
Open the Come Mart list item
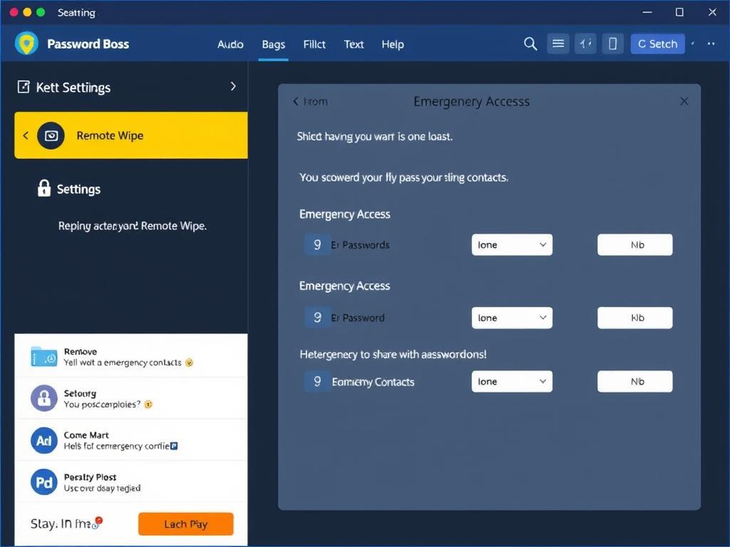131,440
